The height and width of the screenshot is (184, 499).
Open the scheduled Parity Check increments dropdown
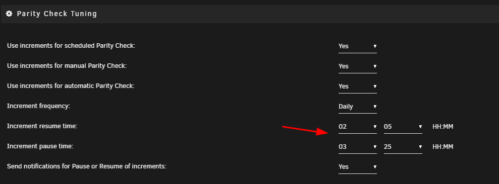tap(358, 46)
